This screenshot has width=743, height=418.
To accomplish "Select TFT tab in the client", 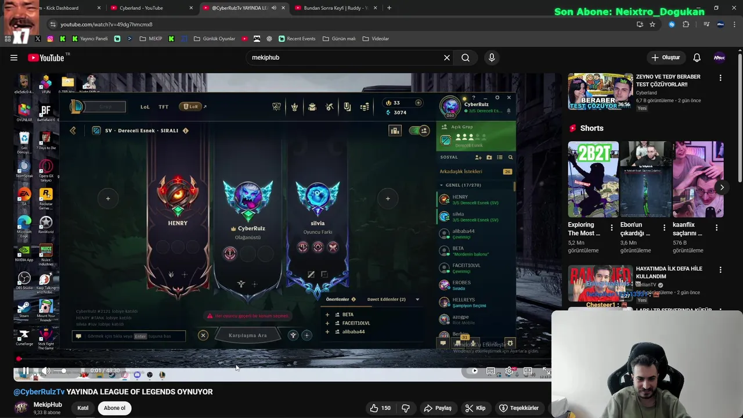I will tap(164, 107).
